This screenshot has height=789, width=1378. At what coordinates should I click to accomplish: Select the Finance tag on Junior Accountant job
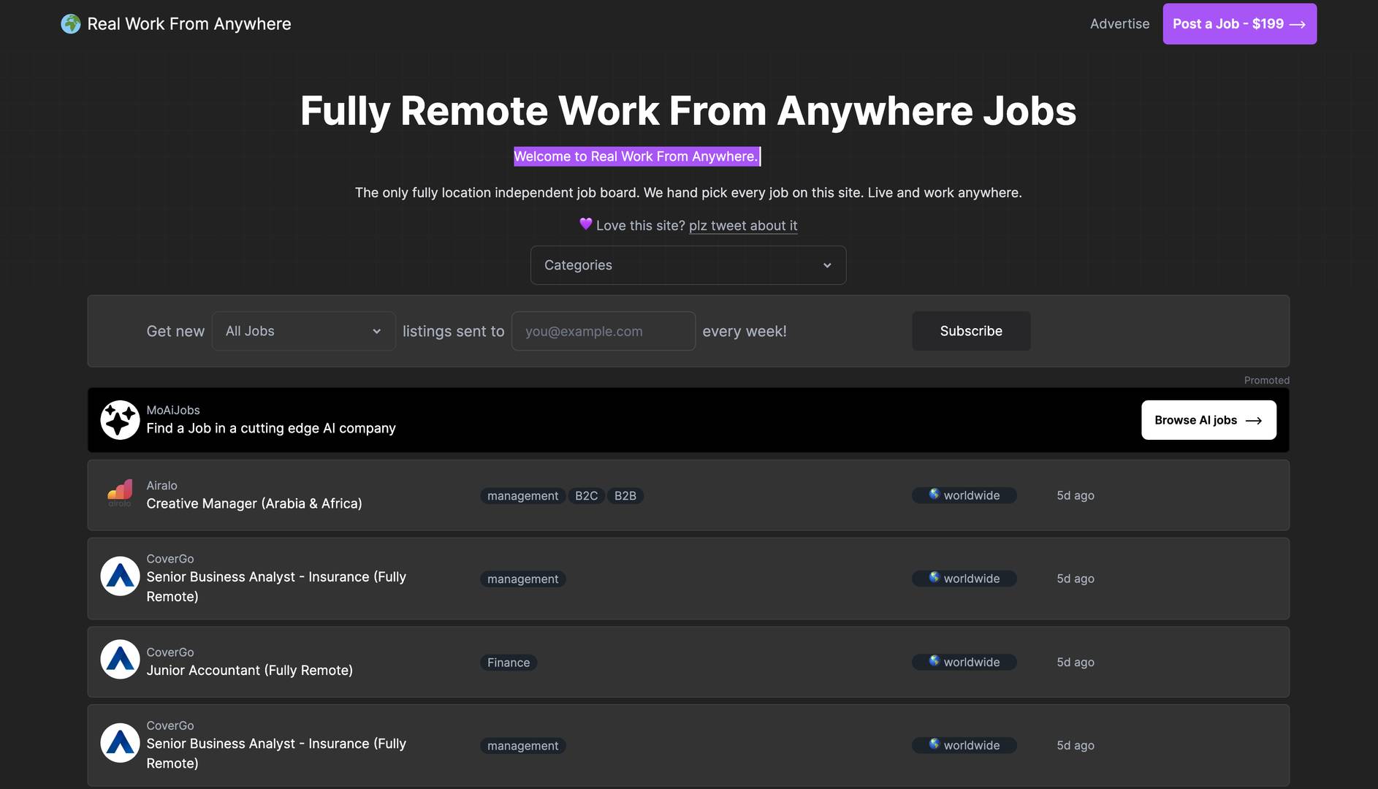pyautogui.click(x=508, y=662)
